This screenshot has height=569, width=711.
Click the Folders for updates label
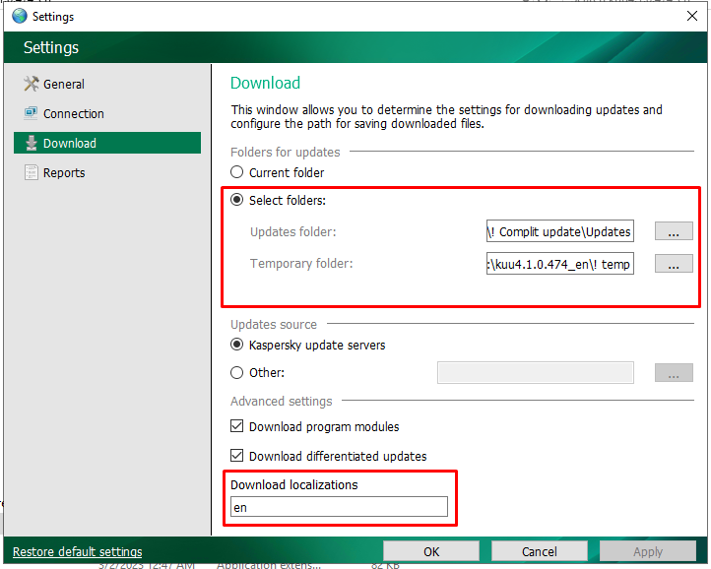coord(286,152)
